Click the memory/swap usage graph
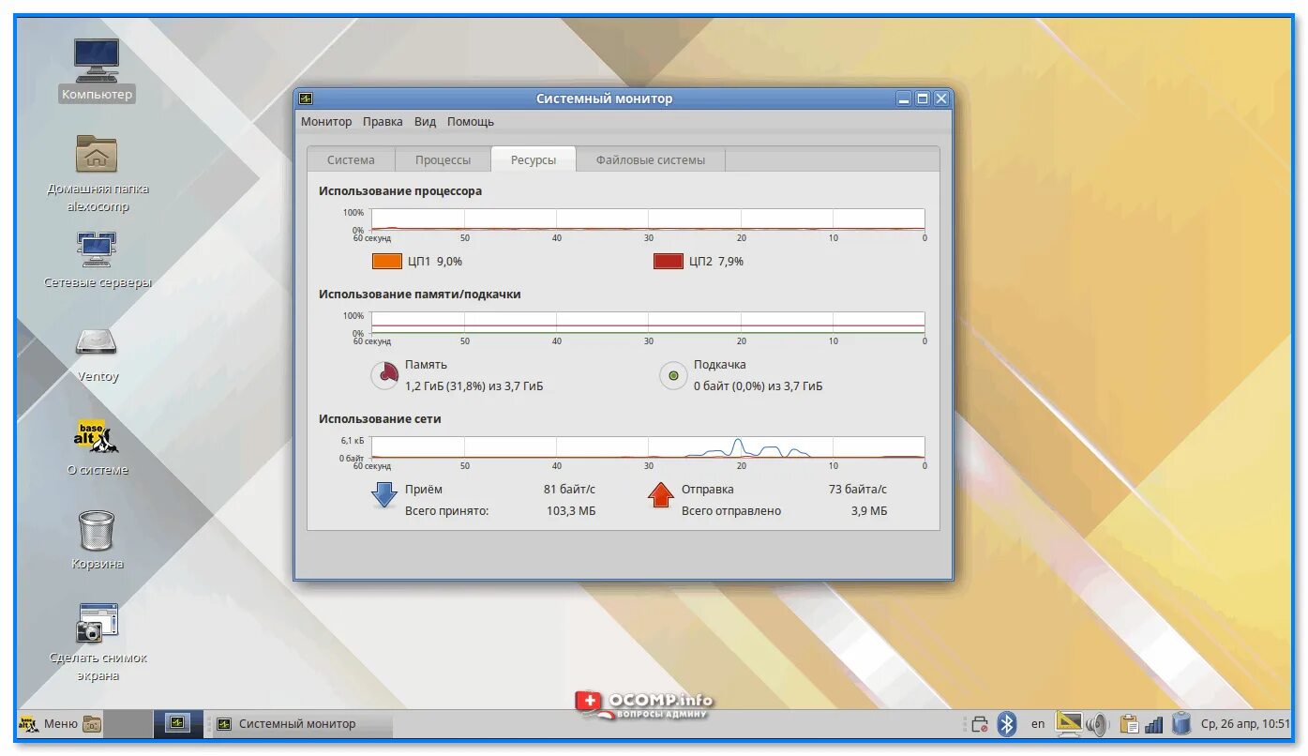 648,323
